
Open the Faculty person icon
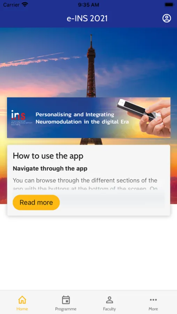click(110, 300)
